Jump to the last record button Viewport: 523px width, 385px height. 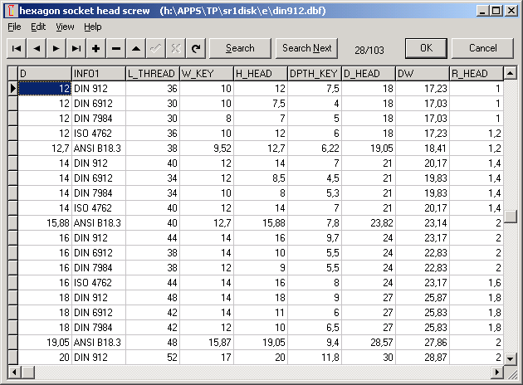(76, 48)
